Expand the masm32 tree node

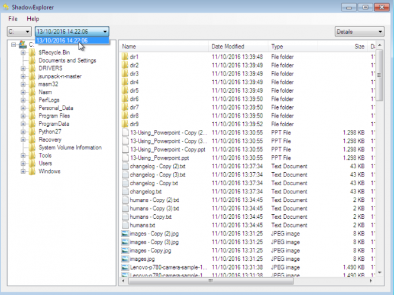23,84
